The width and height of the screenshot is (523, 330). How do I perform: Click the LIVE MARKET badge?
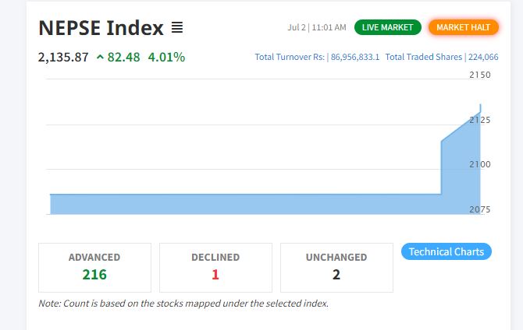point(388,27)
